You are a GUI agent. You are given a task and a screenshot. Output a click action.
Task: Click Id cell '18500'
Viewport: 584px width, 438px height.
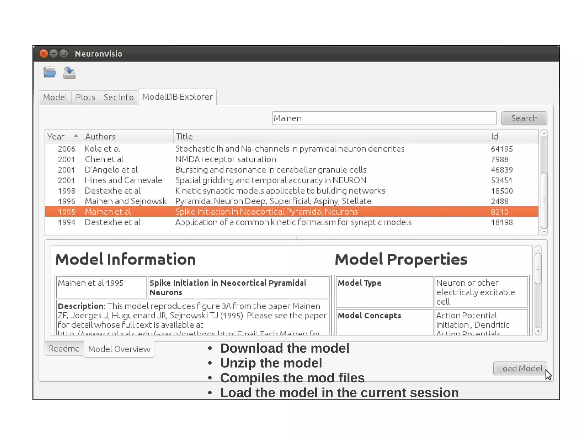click(502, 191)
